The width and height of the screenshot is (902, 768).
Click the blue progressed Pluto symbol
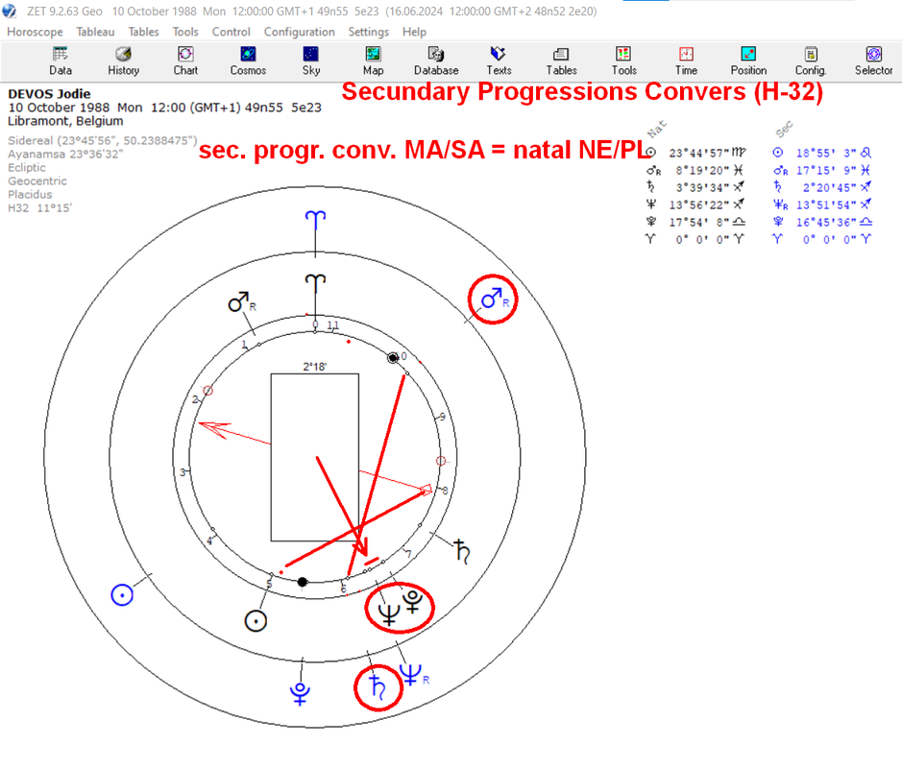click(x=300, y=694)
